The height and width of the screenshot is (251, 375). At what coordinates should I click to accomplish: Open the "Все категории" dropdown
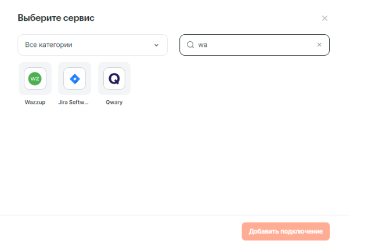coord(92,45)
